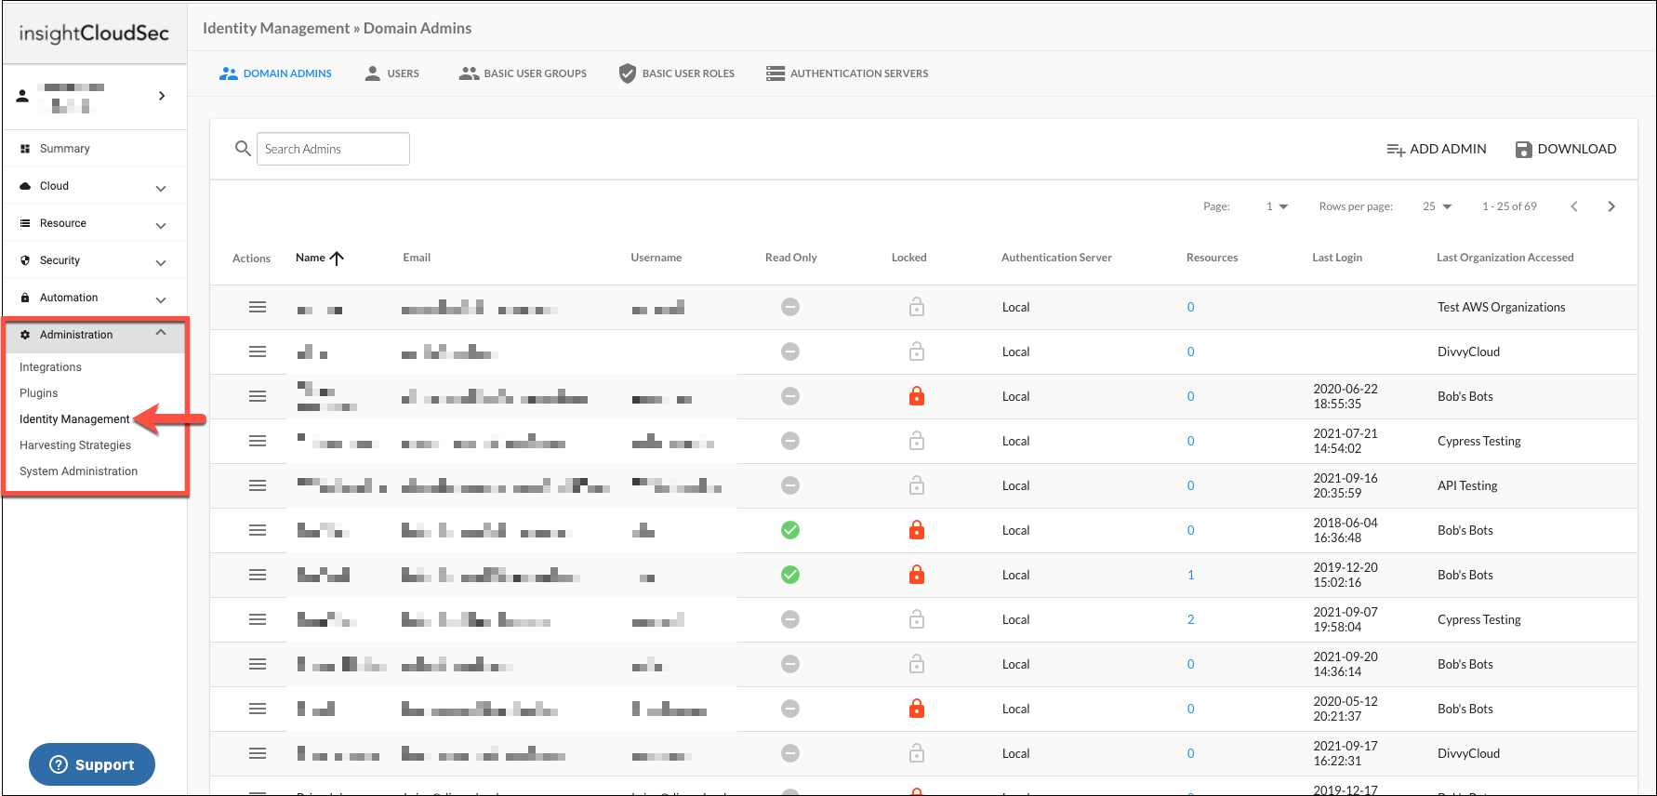Open System Administration page

(x=78, y=471)
